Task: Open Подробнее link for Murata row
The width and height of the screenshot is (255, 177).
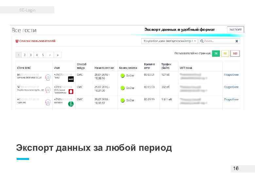Action: [x=231, y=87]
